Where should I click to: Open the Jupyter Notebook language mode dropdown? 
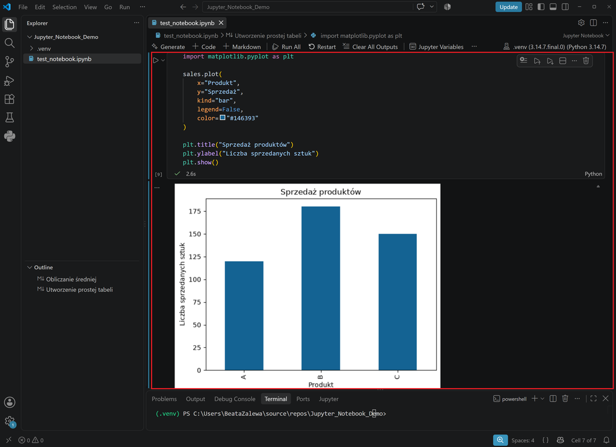point(586,35)
